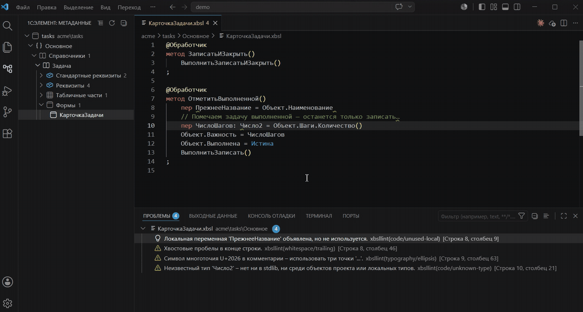This screenshot has width=583, height=312.
Task: Expand Табличные части node
Action: [x=41, y=95]
